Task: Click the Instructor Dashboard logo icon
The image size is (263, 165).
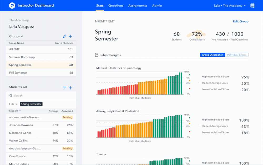Action: (x=12, y=6)
